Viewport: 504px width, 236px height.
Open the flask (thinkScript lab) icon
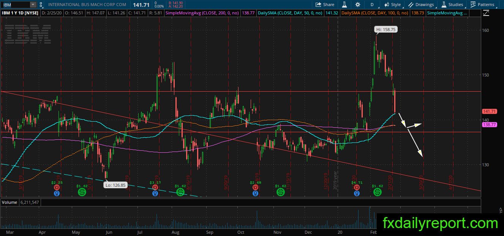(x=344, y=5)
